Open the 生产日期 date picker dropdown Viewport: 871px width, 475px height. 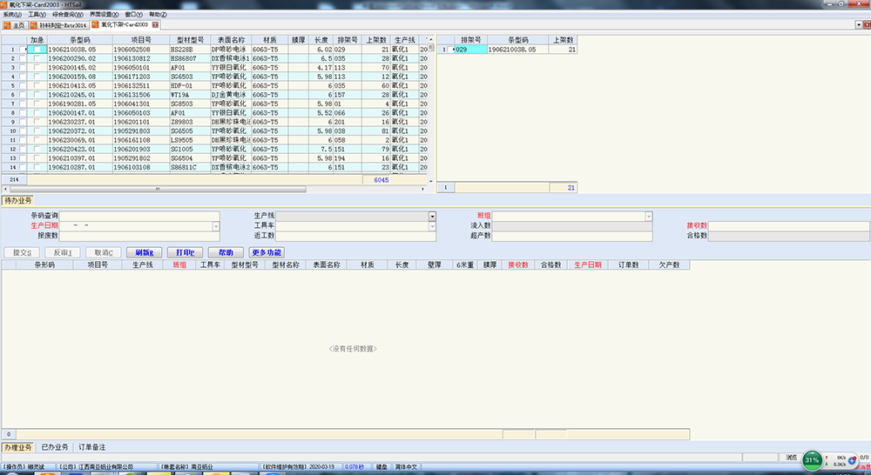215,226
